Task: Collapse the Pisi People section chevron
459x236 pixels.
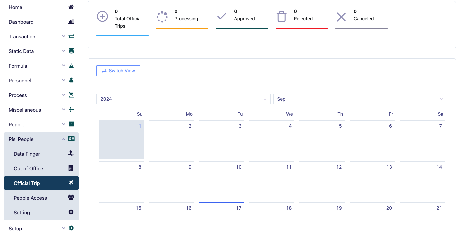Action: click(x=64, y=139)
